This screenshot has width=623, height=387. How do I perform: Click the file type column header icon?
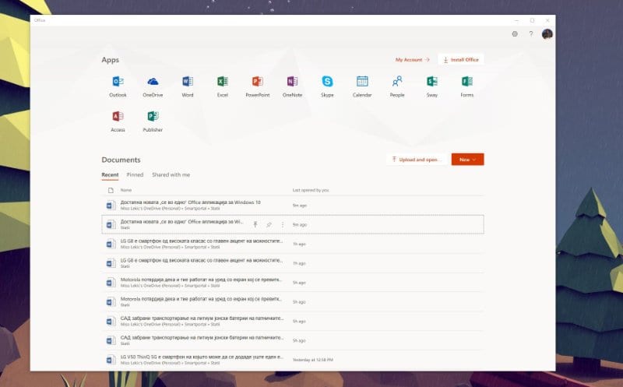(111, 190)
